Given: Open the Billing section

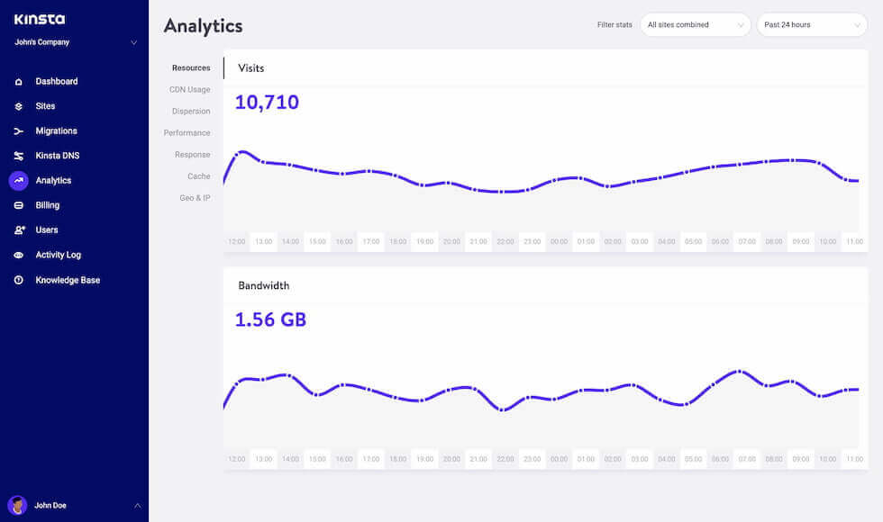Looking at the screenshot, I should (x=46, y=204).
